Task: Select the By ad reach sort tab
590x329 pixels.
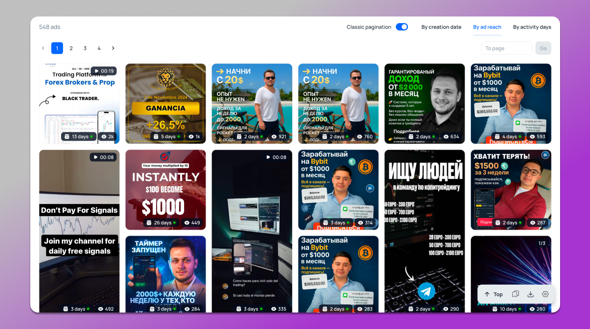Action: [487, 27]
